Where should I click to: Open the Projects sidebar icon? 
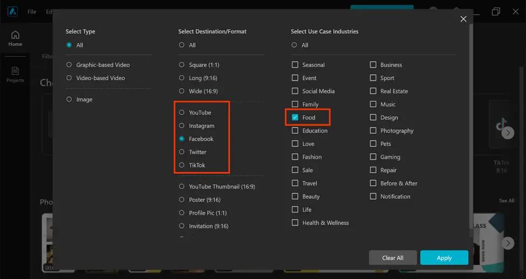click(x=15, y=74)
